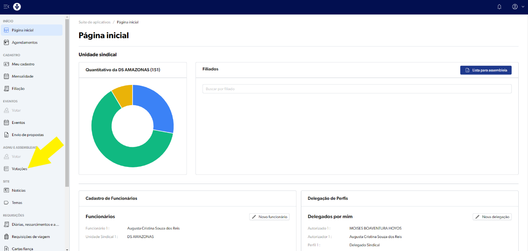Screen dimensions: 528x251
Task: Click the app logo in header
Action: (x=17, y=6)
